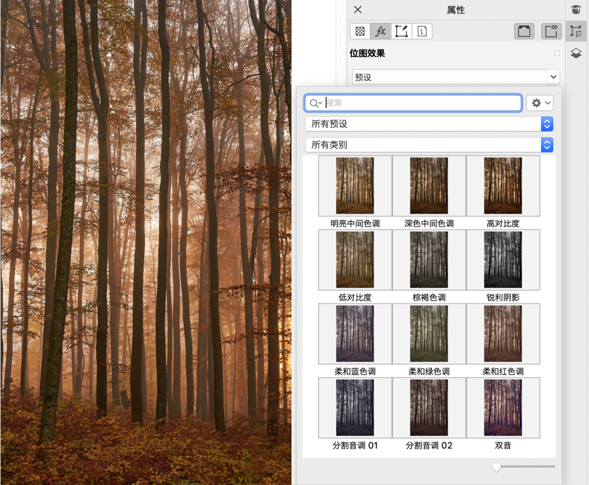Choose the 棕褐色调 preset thumbnail
Viewport: 589px width, 485px height.
tap(429, 260)
